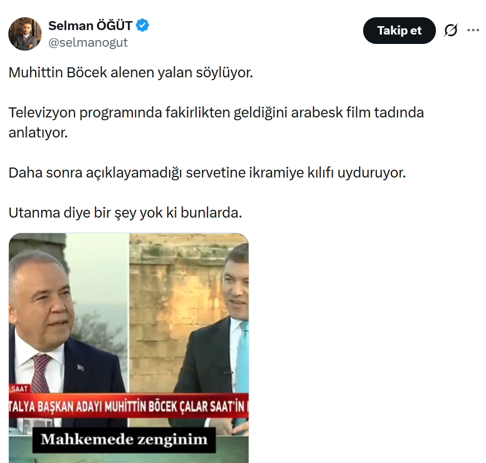Click the Turkish flag lapel pin
486x463 pixels.
tap(81, 368)
